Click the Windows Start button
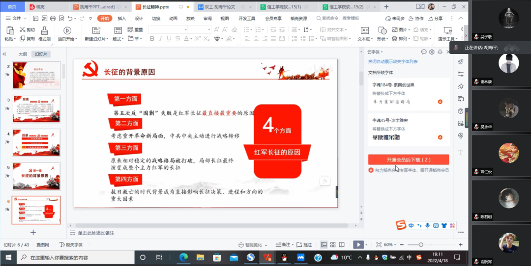Image resolution: width=531 pixels, height=266 pixels. pos(8,258)
